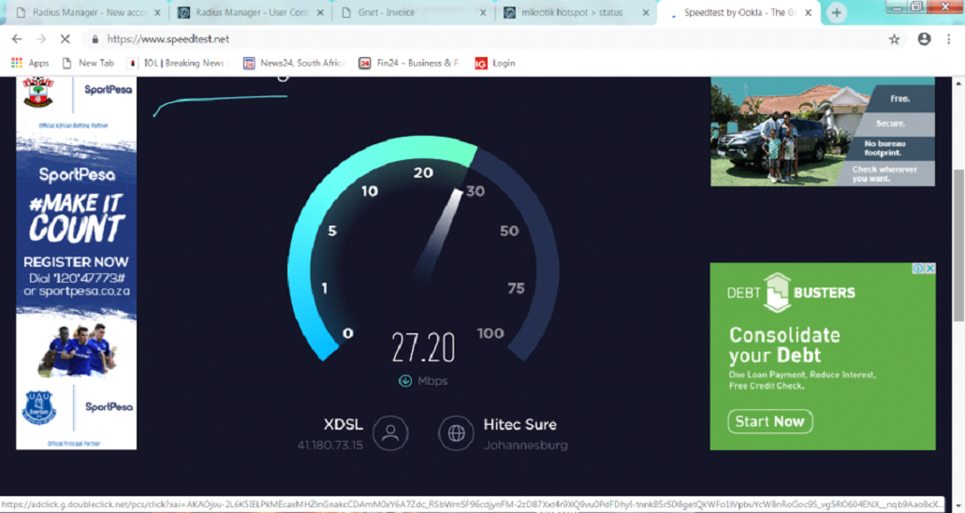The height and width of the screenshot is (513, 965).
Task: Click the Everton crest in SportPesa ad
Action: coord(39,408)
